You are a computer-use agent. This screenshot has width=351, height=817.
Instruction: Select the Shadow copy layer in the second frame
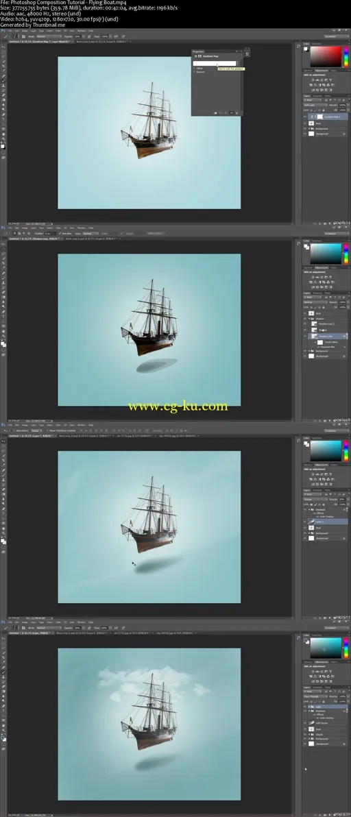coord(328,336)
